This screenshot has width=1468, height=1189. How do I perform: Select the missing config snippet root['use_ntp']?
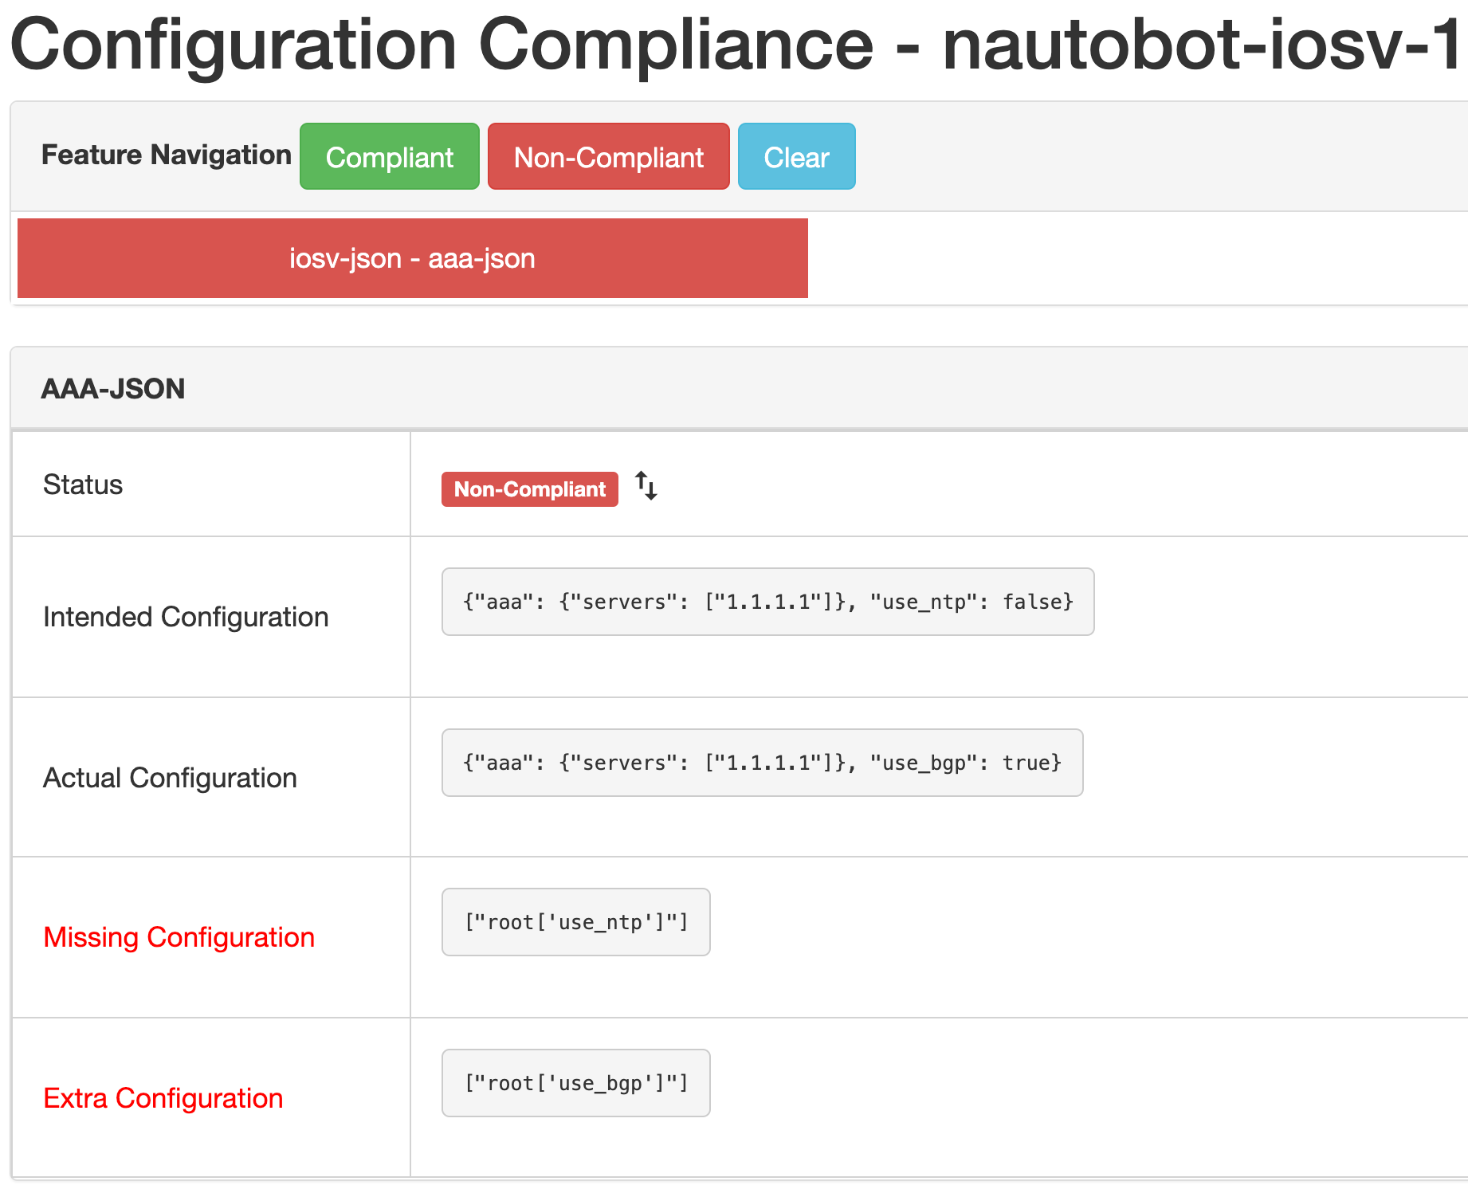[575, 922]
